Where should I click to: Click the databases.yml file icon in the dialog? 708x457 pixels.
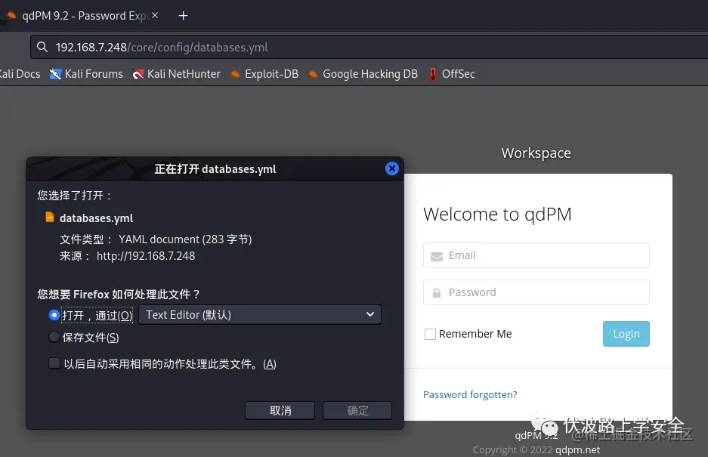click(50, 218)
